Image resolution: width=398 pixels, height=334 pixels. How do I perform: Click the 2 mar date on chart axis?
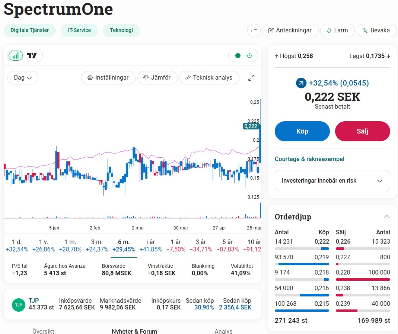[x=138, y=228]
